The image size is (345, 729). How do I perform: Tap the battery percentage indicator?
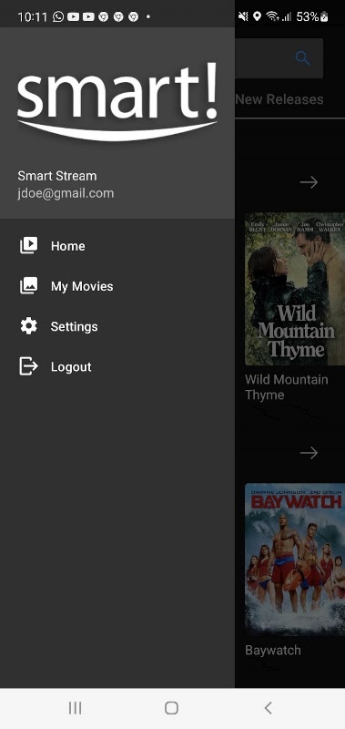pos(307,16)
